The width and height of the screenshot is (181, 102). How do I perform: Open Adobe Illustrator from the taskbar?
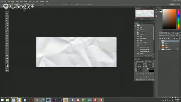[x=31, y=100]
